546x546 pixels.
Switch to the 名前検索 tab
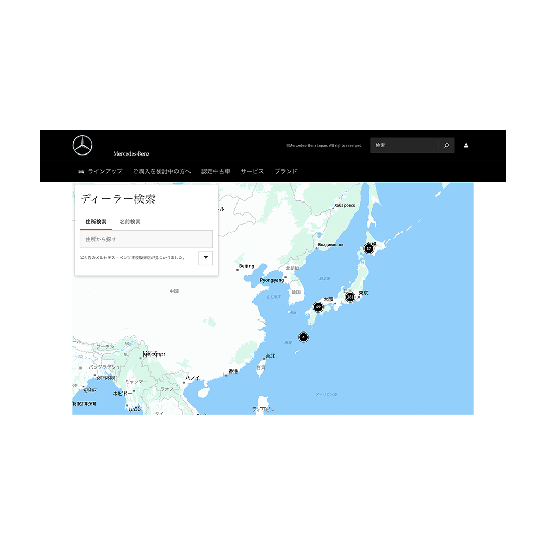(x=130, y=222)
